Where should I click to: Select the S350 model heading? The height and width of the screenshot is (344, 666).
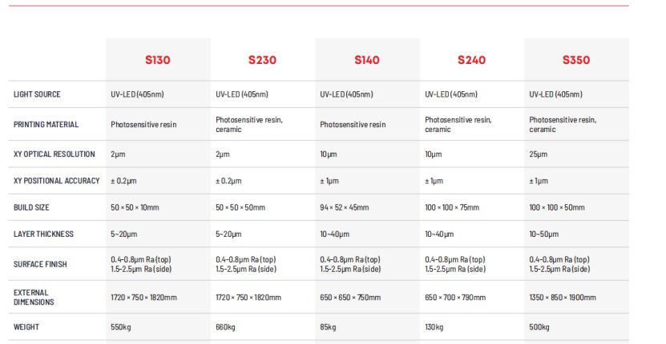576,60
